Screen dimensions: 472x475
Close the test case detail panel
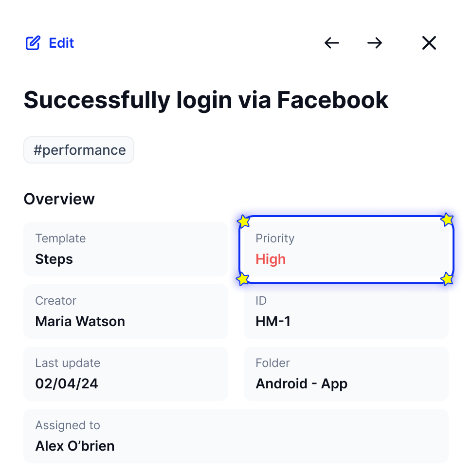[x=429, y=43]
